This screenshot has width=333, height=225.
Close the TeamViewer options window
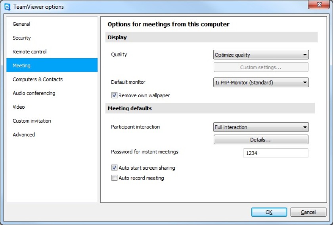point(319,4)
